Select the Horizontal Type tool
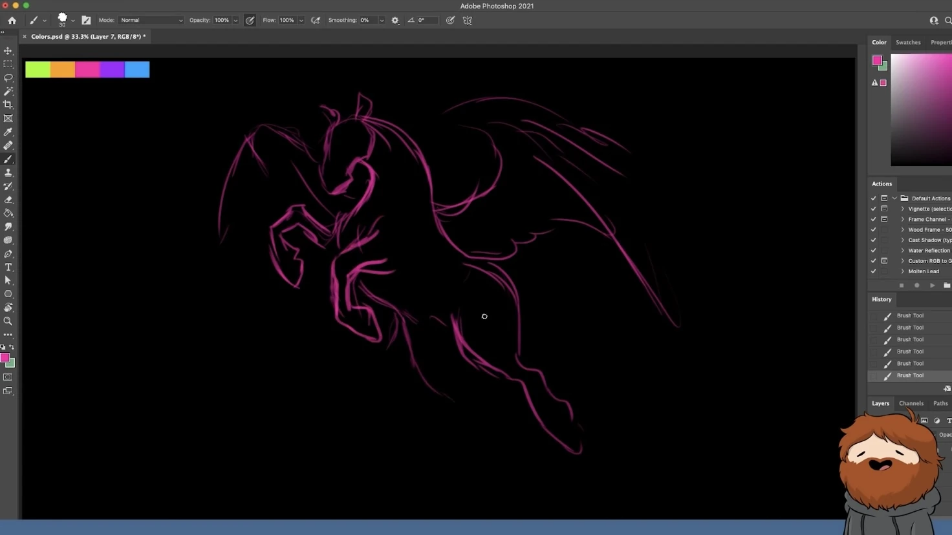Screen dimensions: 952x535 pyautogui.click(x=8, y=267)
